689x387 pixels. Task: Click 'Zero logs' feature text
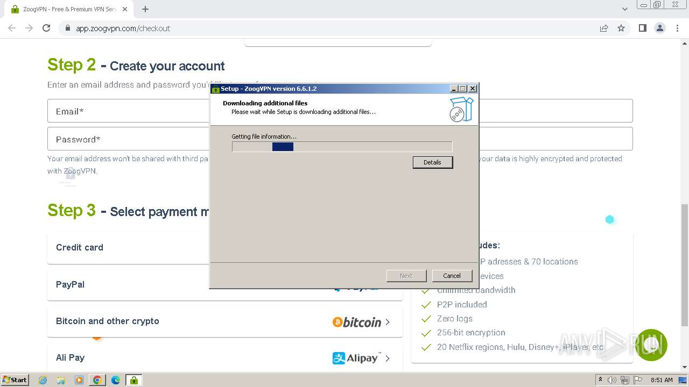click(455, 318)
